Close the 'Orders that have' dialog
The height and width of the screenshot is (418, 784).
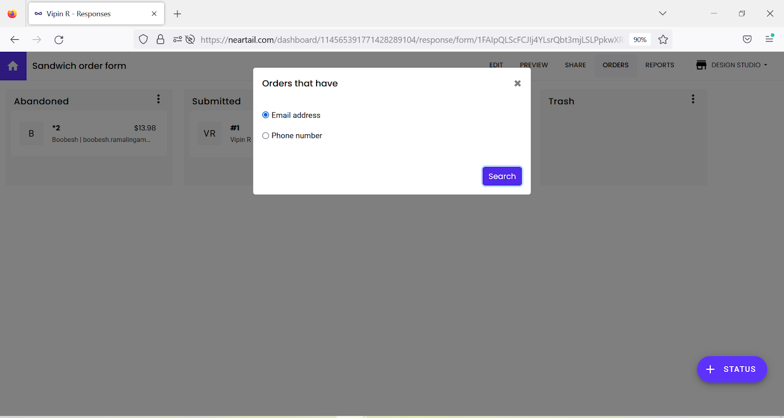pos(517,84)
